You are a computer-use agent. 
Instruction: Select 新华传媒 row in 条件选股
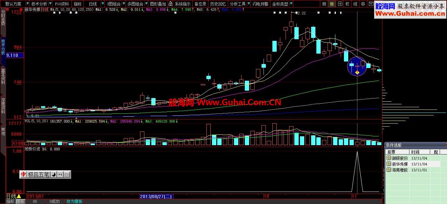pyautogui.click(x=413, y=164)
